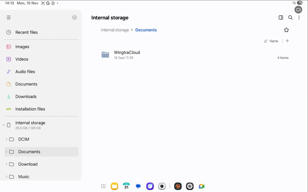Select the Music folder in sidebar
Image resolution: width=308 pixels, height=192 pixels.
(x=41, y=176)
